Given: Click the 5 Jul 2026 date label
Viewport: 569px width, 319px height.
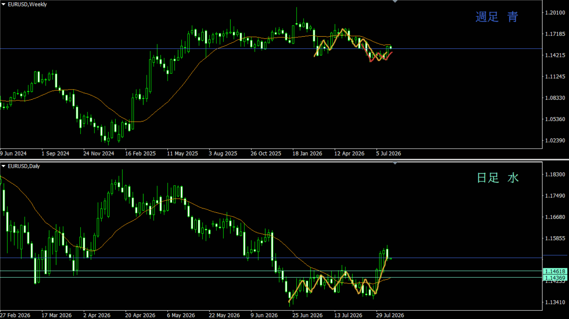Looking at the screenshot, I should click(389, 154).
